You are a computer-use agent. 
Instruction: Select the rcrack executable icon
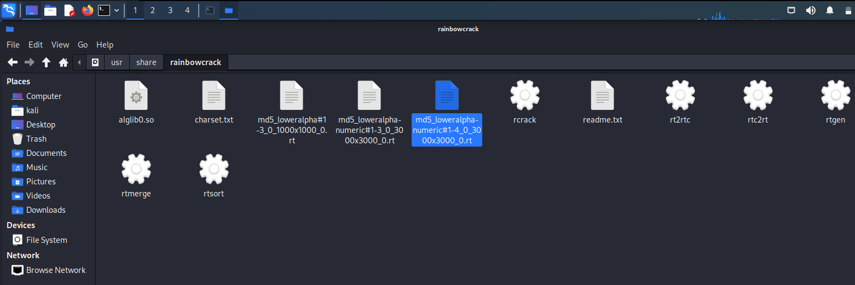[525, 95]
